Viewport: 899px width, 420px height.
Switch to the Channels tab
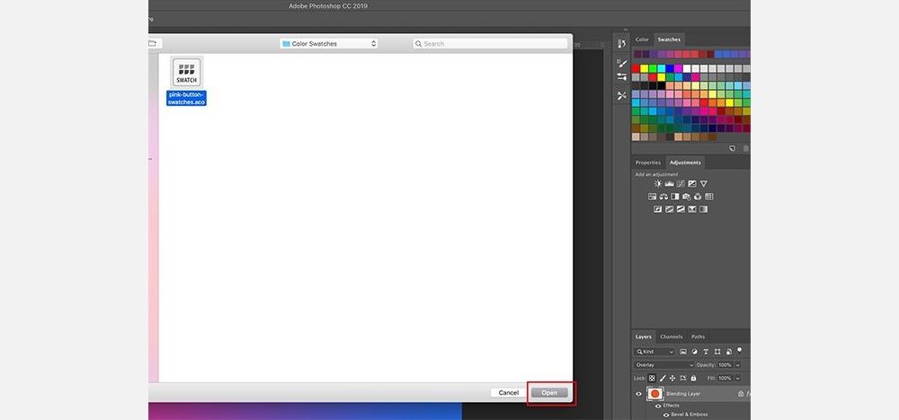pos(671,337)
